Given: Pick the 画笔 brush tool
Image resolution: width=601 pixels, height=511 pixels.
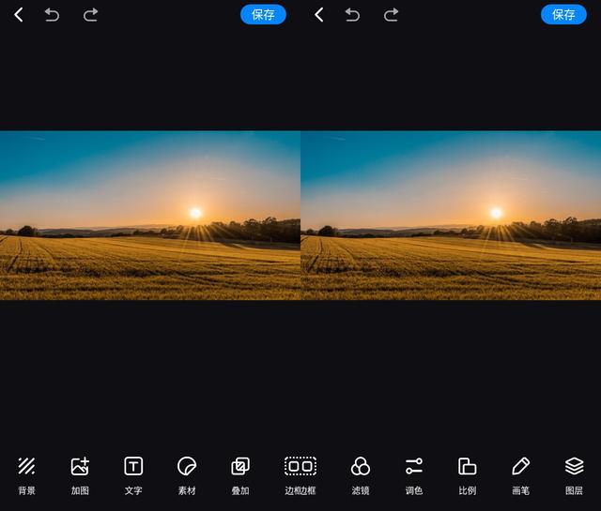Looking at the screenshot, I should click(x=520, y=473).
